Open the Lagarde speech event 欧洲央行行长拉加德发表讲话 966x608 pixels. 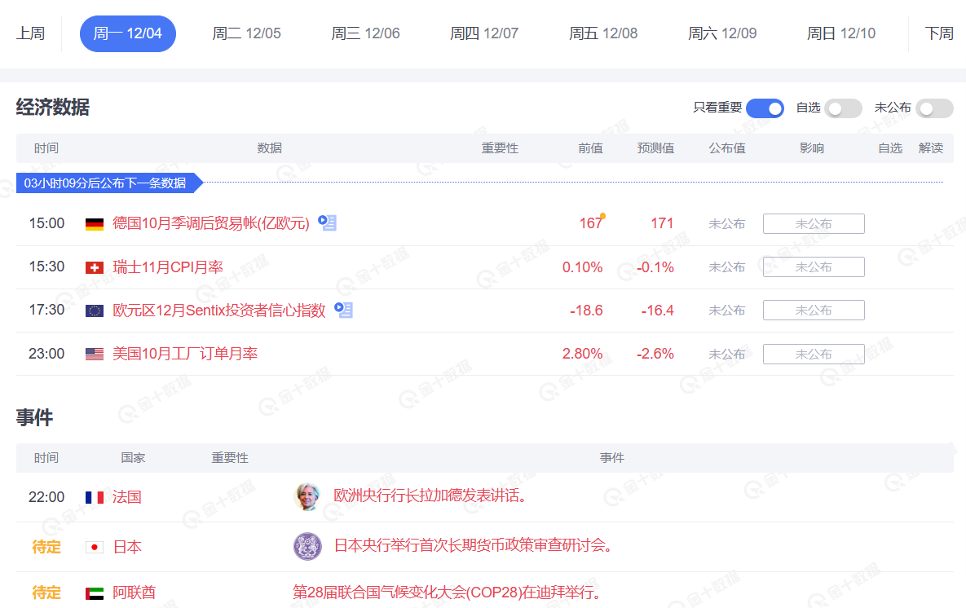point(430,498)
